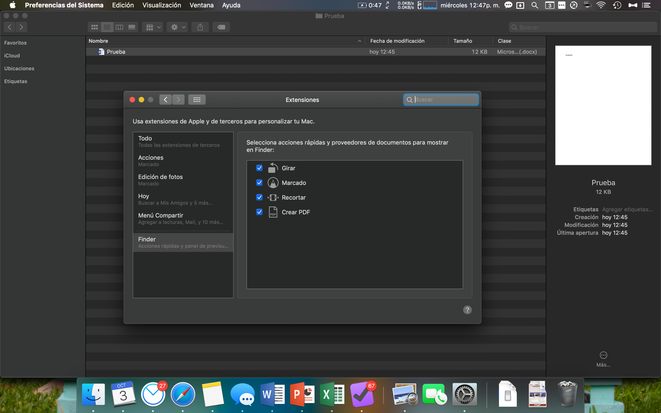
Task: Open the help question mark button
Action: pyautogui.click(x=467, y=310)
